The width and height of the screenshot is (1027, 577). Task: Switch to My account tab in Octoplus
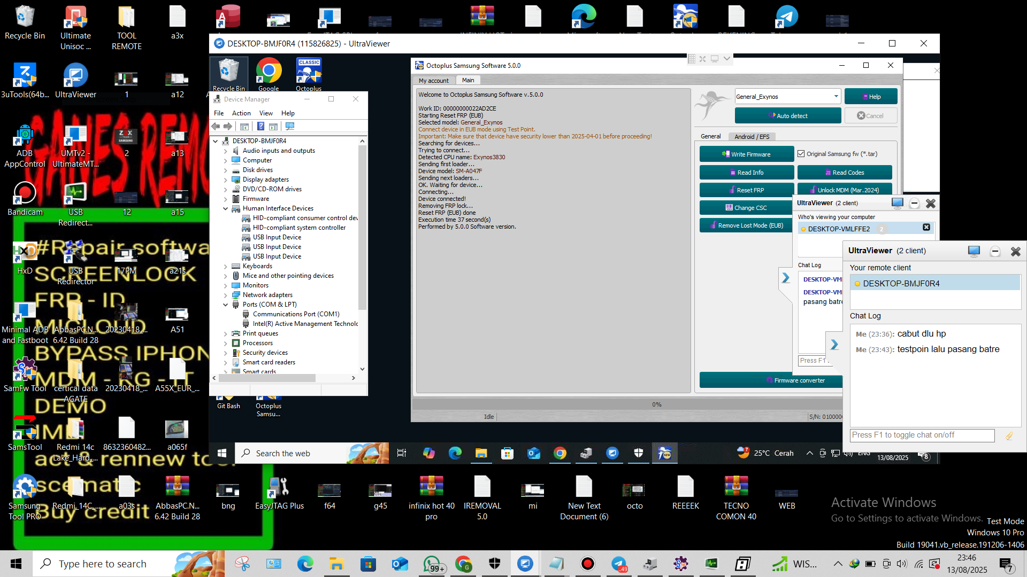tap(433, 81)
